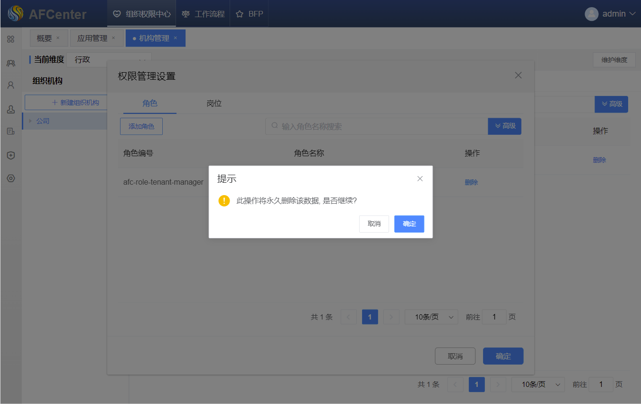This screenshot has width=641, height=404.
Task: Switch to the 岗位 tab
Action: point(214,103)
